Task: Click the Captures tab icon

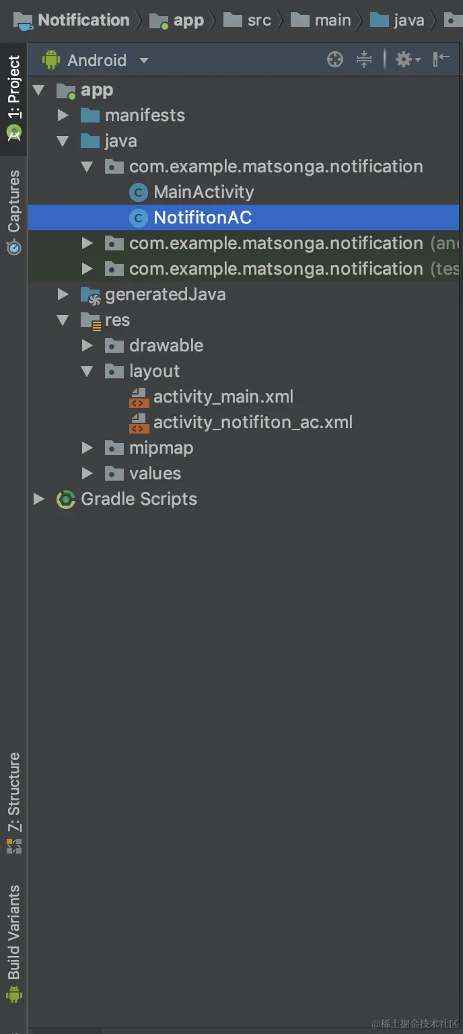Action: [x=13, y=247]
